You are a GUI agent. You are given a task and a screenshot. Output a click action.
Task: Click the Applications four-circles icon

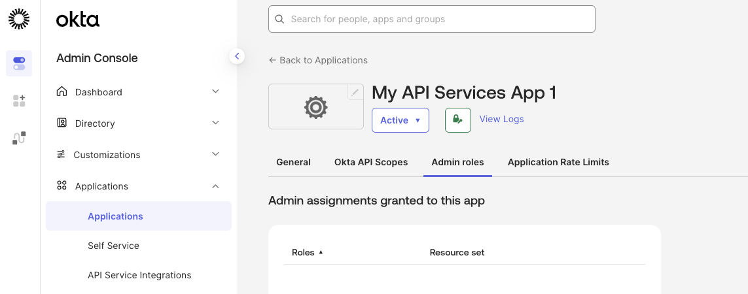(x=62, y=186)
